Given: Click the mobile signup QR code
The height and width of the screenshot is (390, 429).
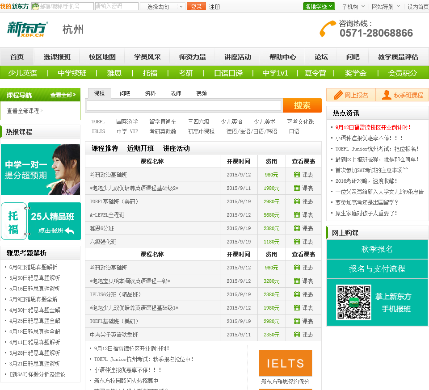Looking at the screenshot, I should coord(353,302).
